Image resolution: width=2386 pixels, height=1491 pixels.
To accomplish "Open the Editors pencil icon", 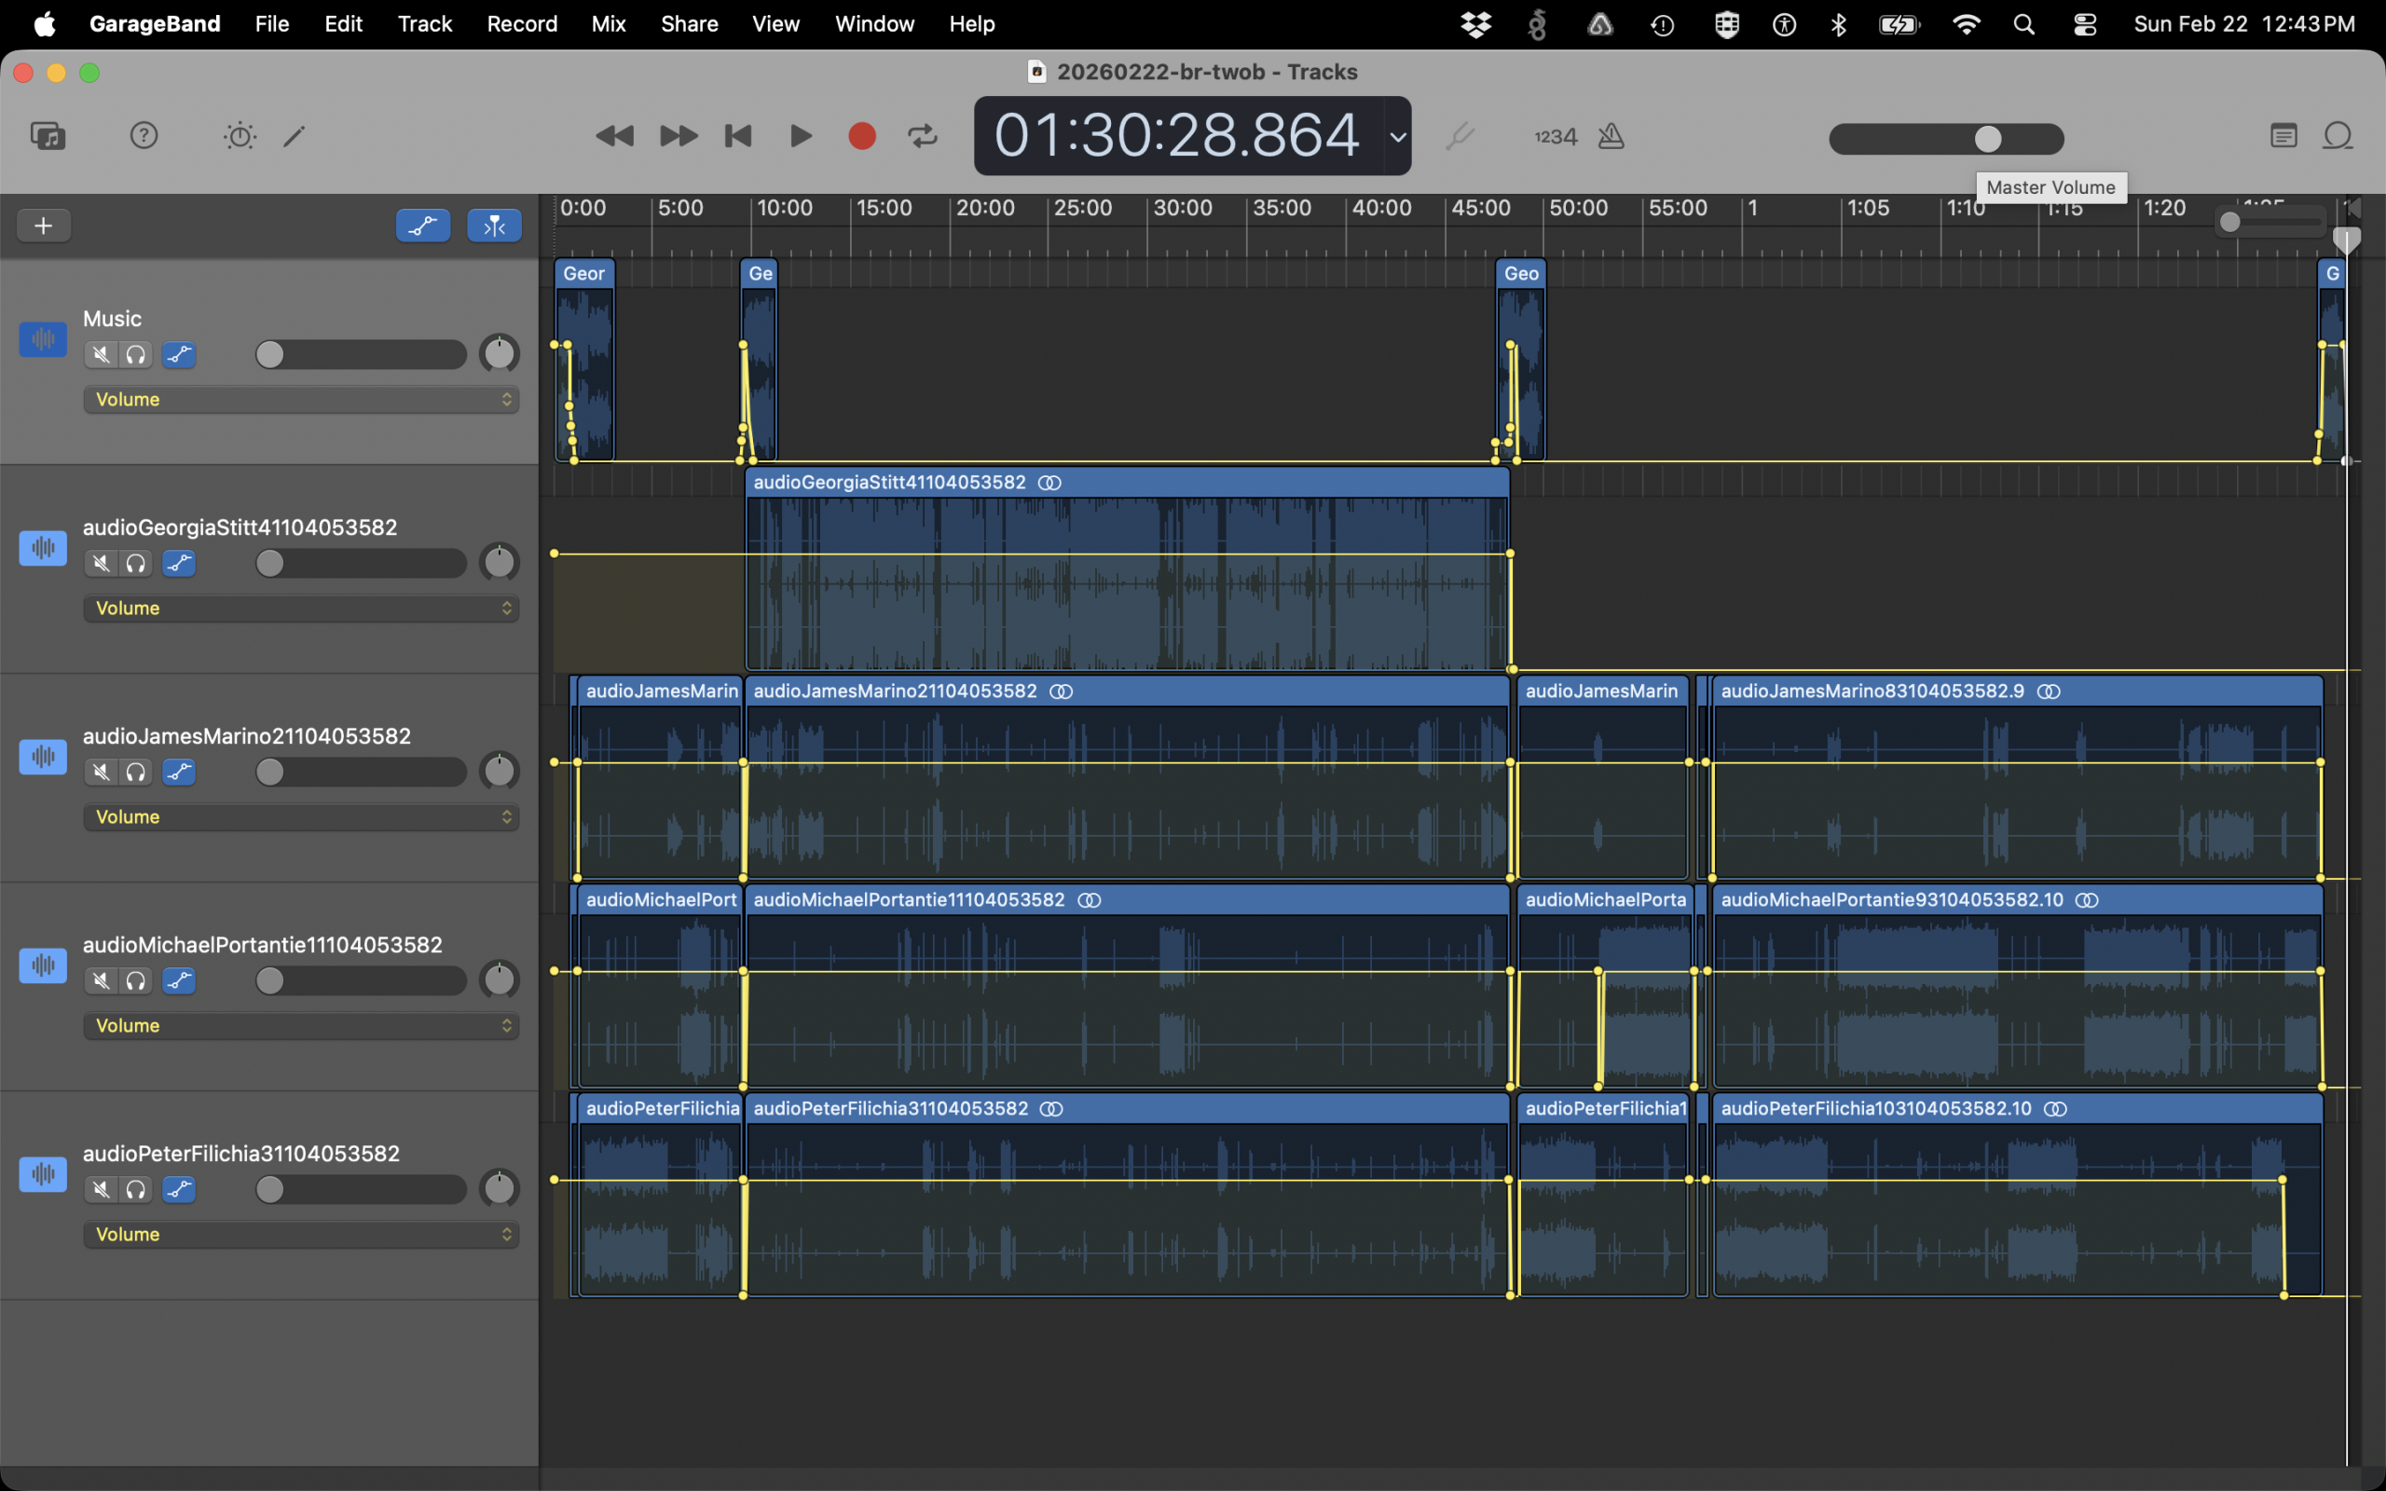I will pyautogui.click(x=294, y=135).
